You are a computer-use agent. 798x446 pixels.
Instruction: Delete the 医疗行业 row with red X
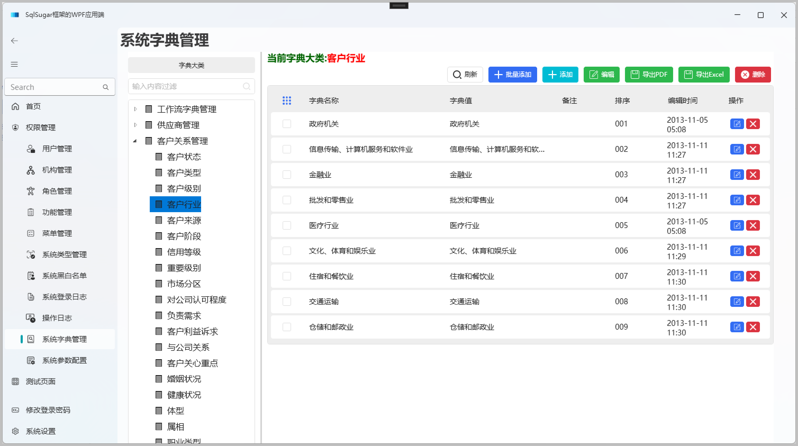tap(753, 225)
